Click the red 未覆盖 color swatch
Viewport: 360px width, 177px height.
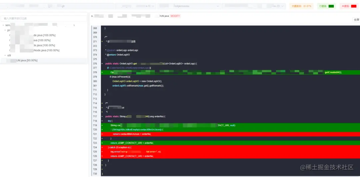354,6
